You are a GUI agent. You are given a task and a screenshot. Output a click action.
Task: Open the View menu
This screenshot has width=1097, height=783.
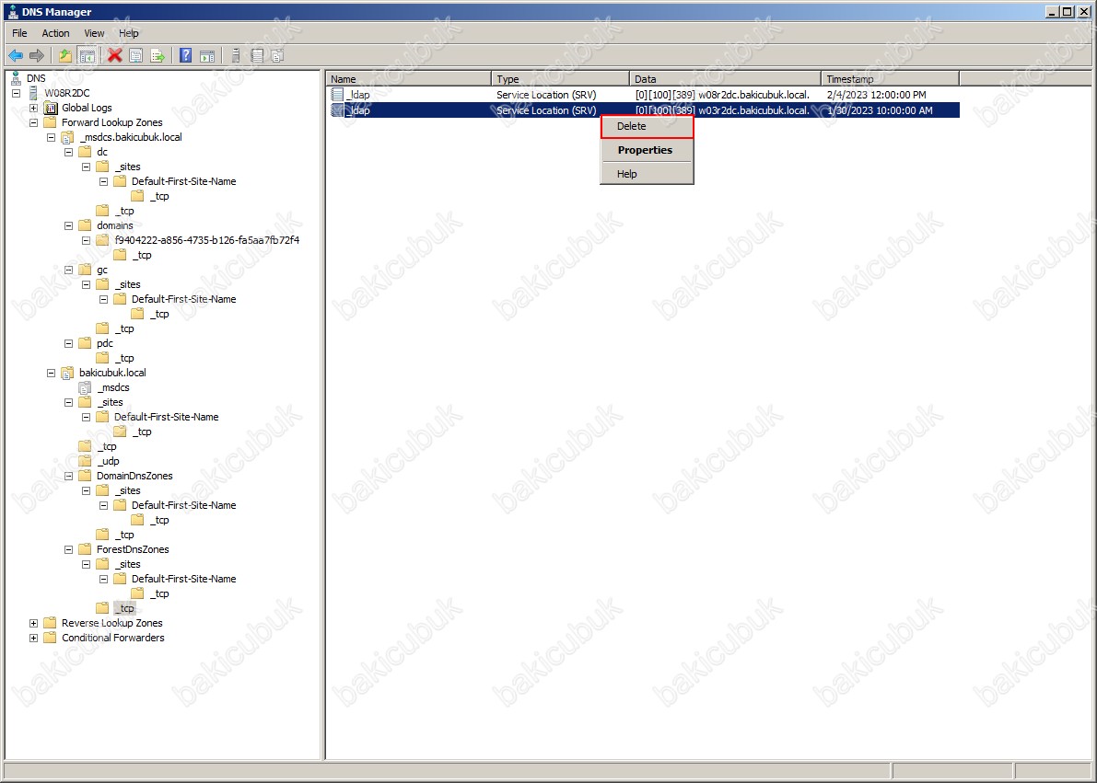pos(94,33)
